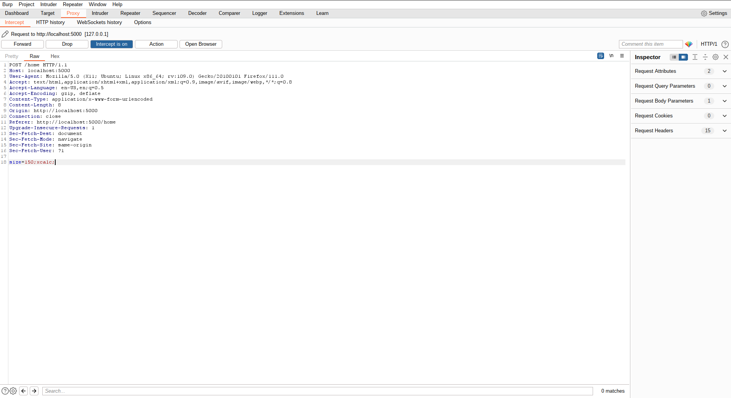Image resolution: width=731 pixels, height=398 pixels.
Task: Toggle the Intercept is on button
Action: click(x=112, y=44)
